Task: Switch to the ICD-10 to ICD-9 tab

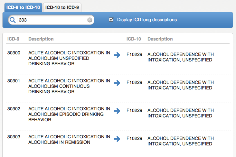Action: [62, 7]
